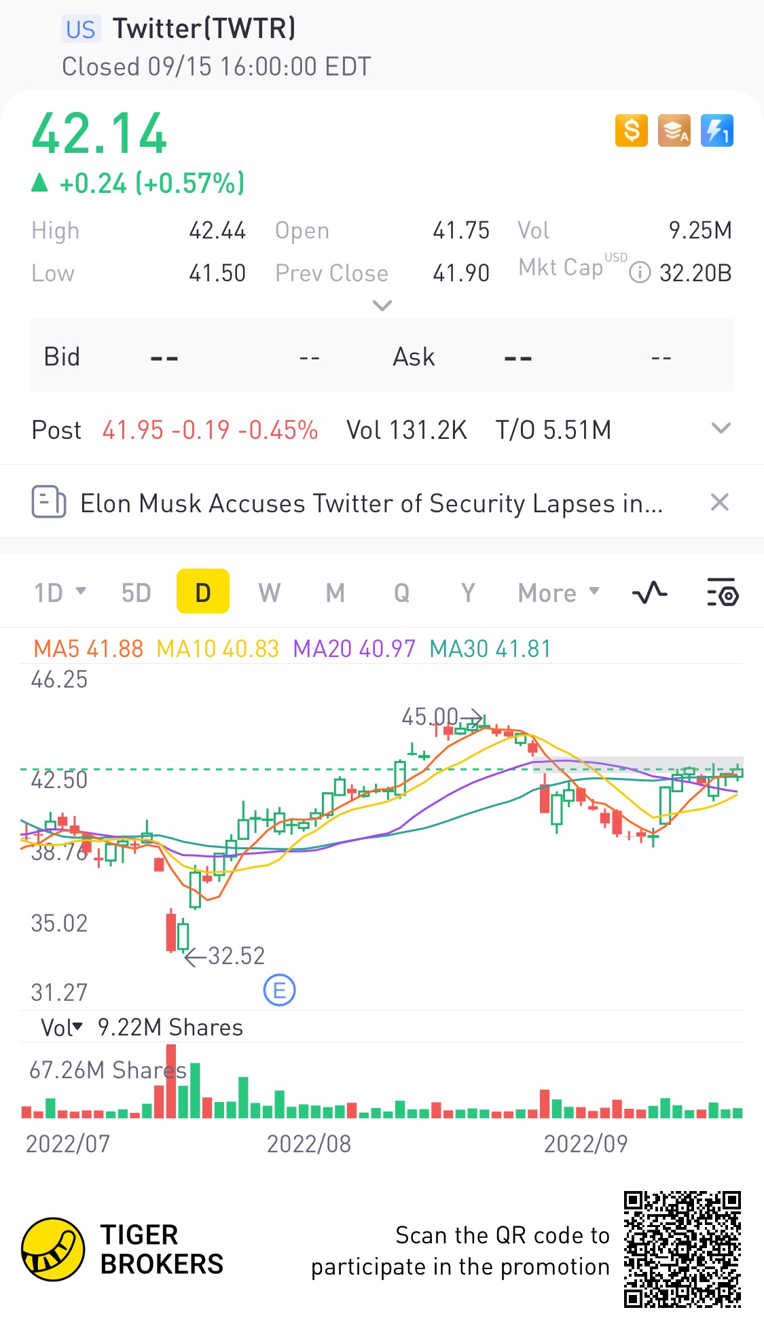Expand the post-market details row
The image size is (764, 1331).
[x=720, y=429]
